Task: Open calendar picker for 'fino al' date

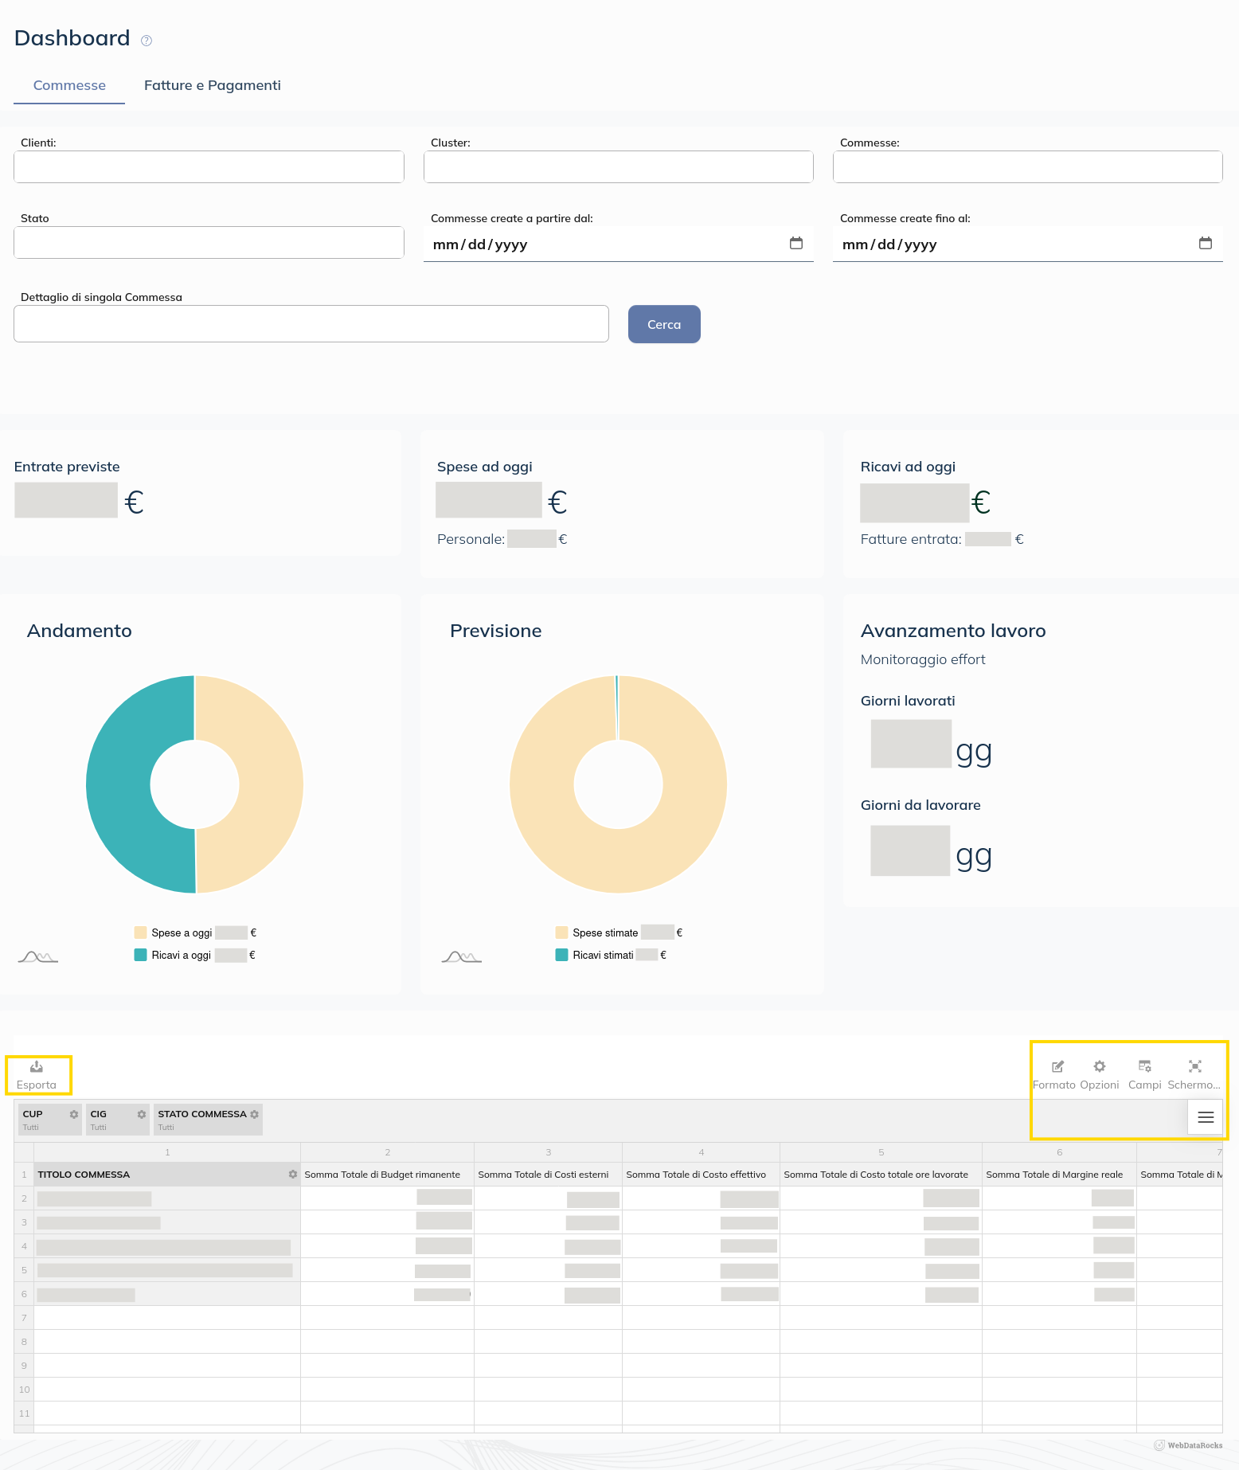Action: [1206, 244]
